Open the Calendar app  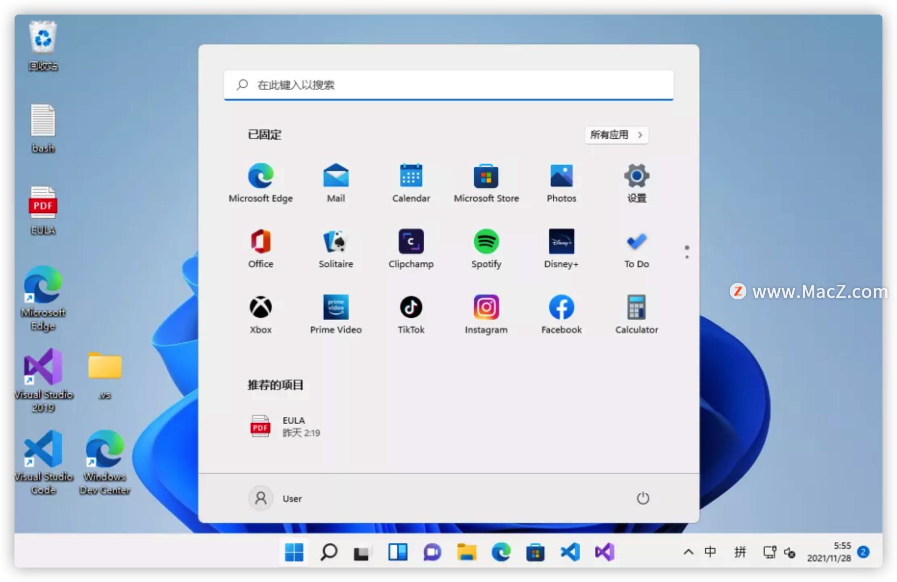(411, 182)
